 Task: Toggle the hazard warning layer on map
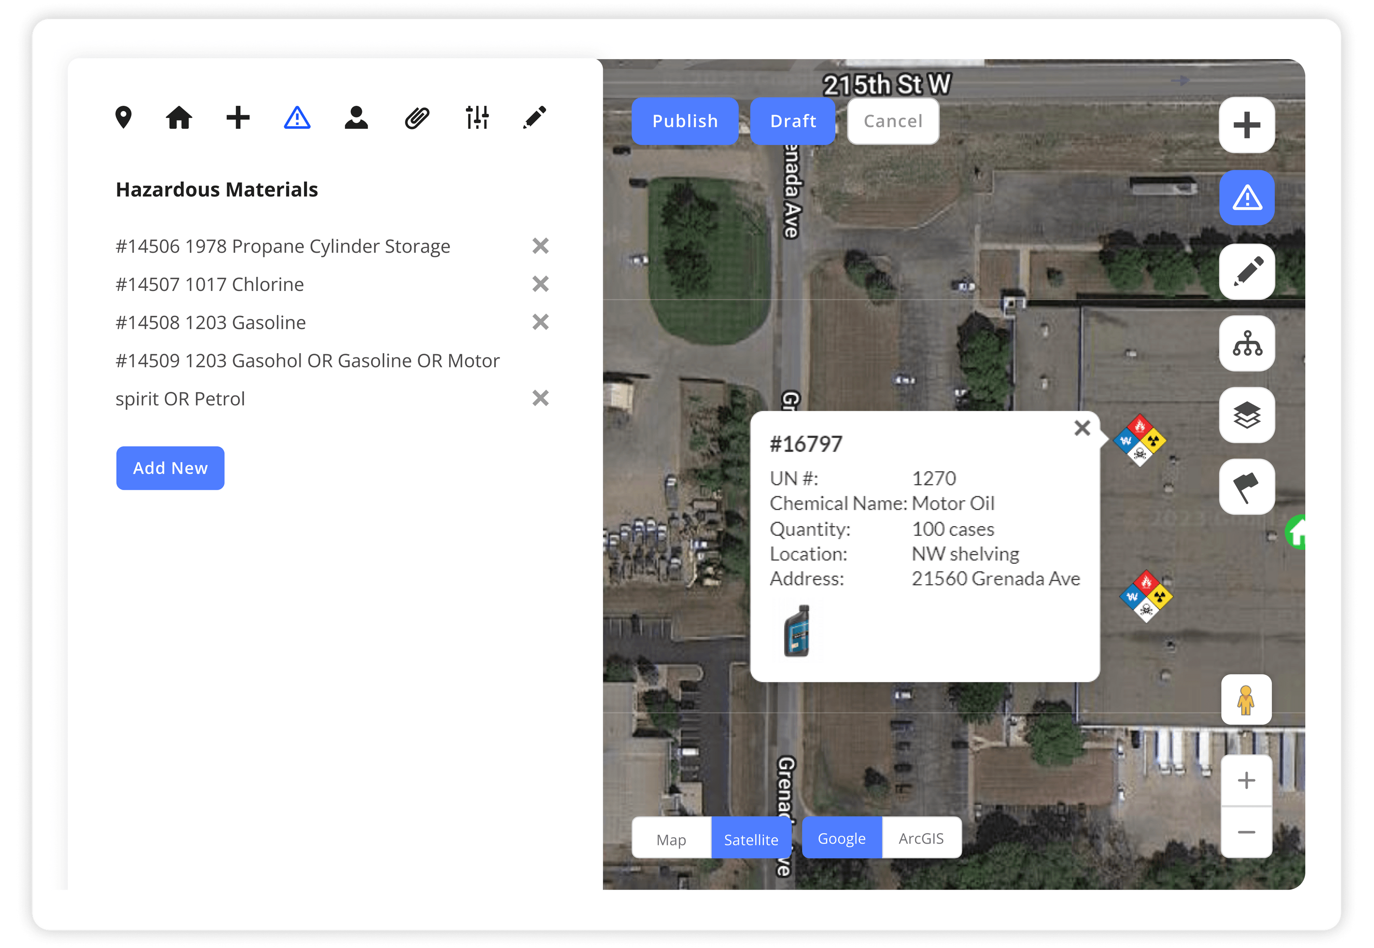click(1246, 198)
